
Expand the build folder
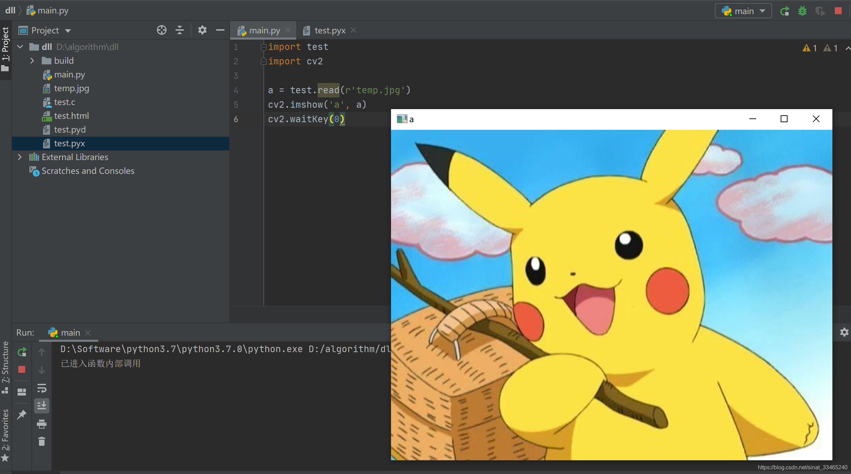click(x=32, y=61)
